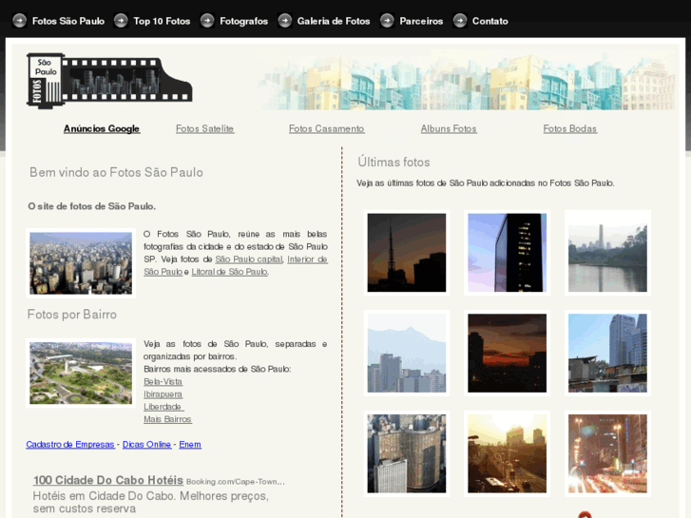Click the Cadastro de Empresas link
This screenshot has height=518, width=691.
tap(70, 444)
